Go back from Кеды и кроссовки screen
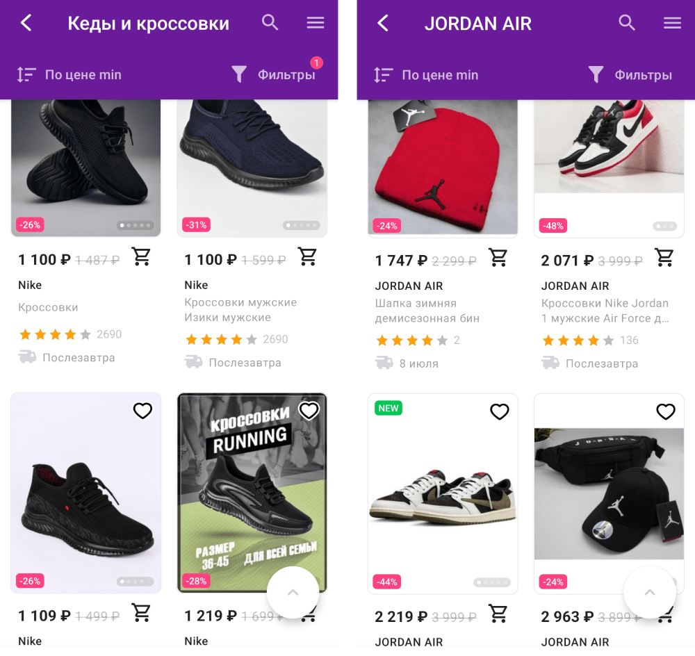The width and height of the screenshot is (695, 656). tap(26, 23)
